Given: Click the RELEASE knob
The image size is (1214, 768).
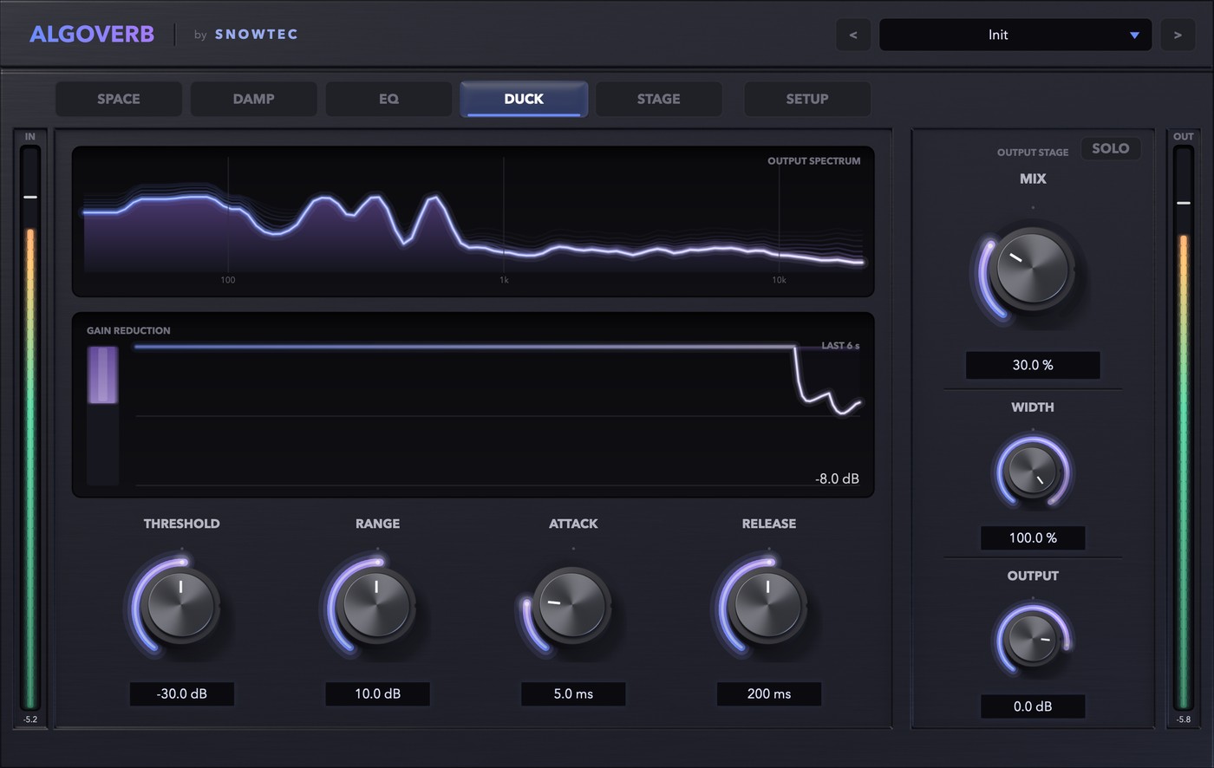Looking at the screenshot, I should coord(768,604).
